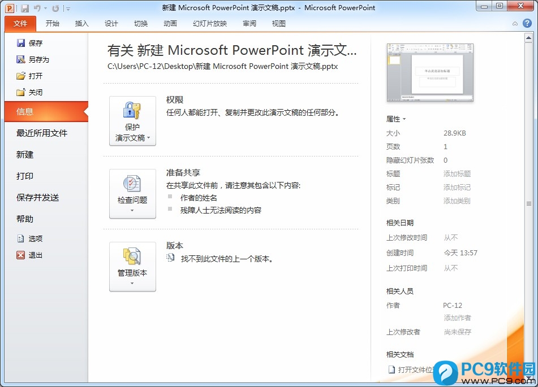Click the help question mark icon at top right
This screenshot has width=538, height=387.
(526, 24)
